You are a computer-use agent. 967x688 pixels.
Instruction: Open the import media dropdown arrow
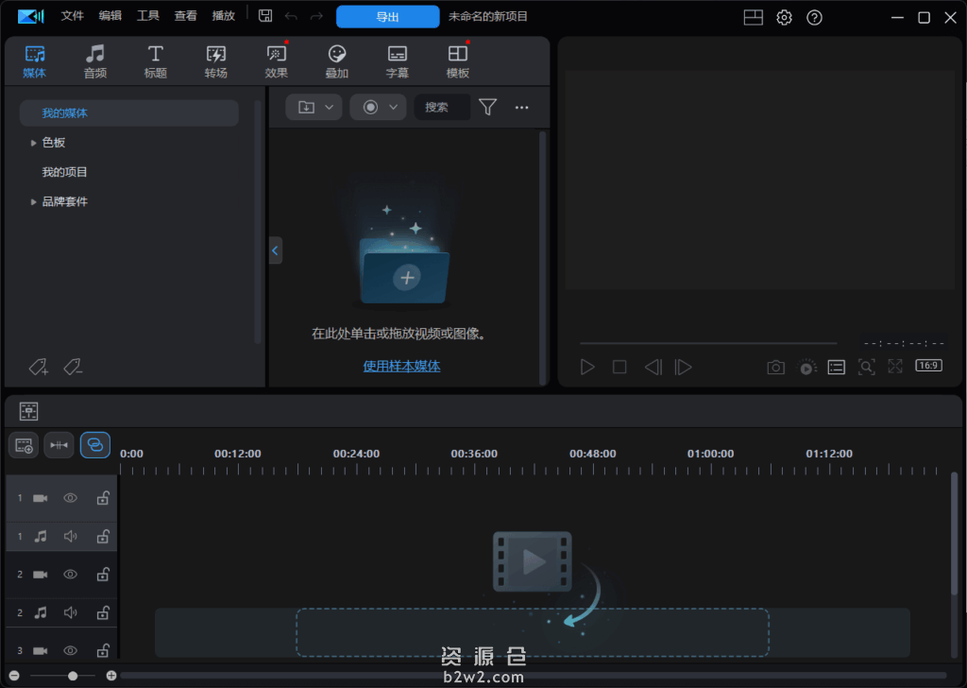[x=329, y=107]
